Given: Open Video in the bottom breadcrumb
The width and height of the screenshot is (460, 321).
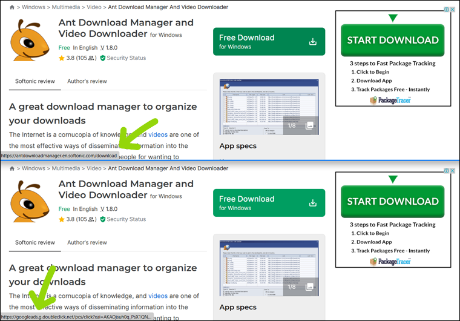Looking at the screenshot, I should coord(94,168).
